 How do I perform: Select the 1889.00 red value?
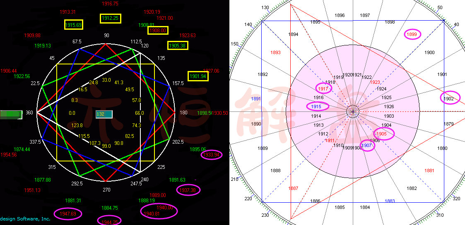[x=158, y=195]
